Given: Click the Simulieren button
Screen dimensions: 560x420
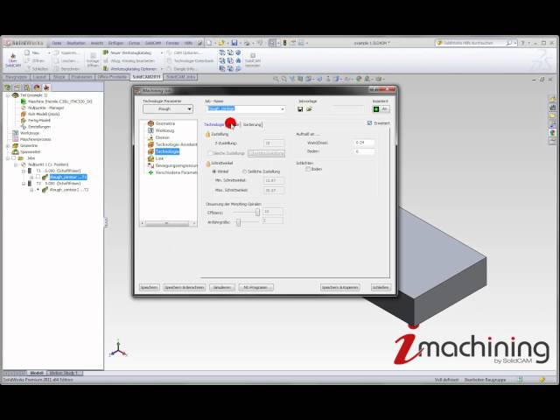Looking at the screenshot, I should [222, 288].
